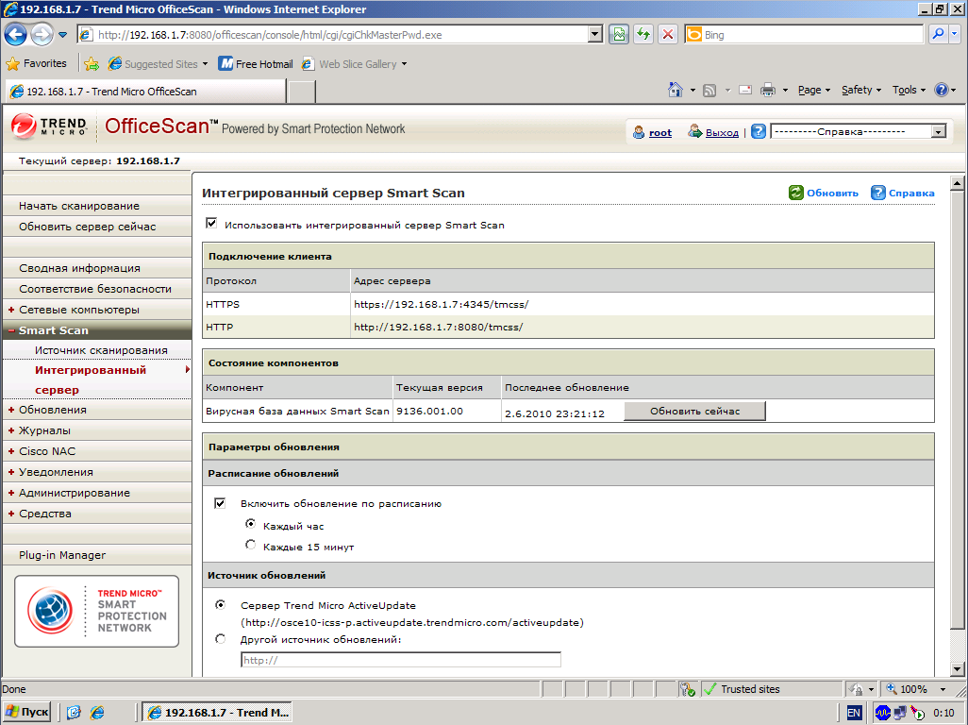Open 'Сводная информация' menu item
This screenshot has height=725, width=968.
pos(97,268)
